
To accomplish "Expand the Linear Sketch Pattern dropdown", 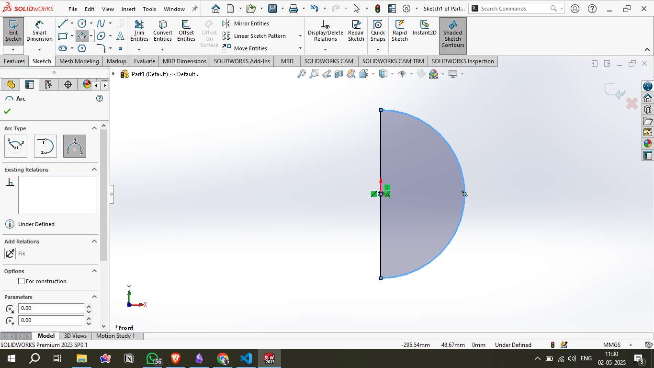I will point(300,36).
